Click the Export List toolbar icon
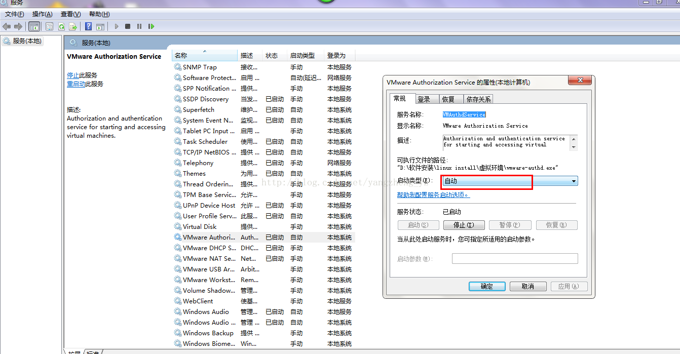The height and width of the screenshot is (354, 680). (x=73, y=26)
